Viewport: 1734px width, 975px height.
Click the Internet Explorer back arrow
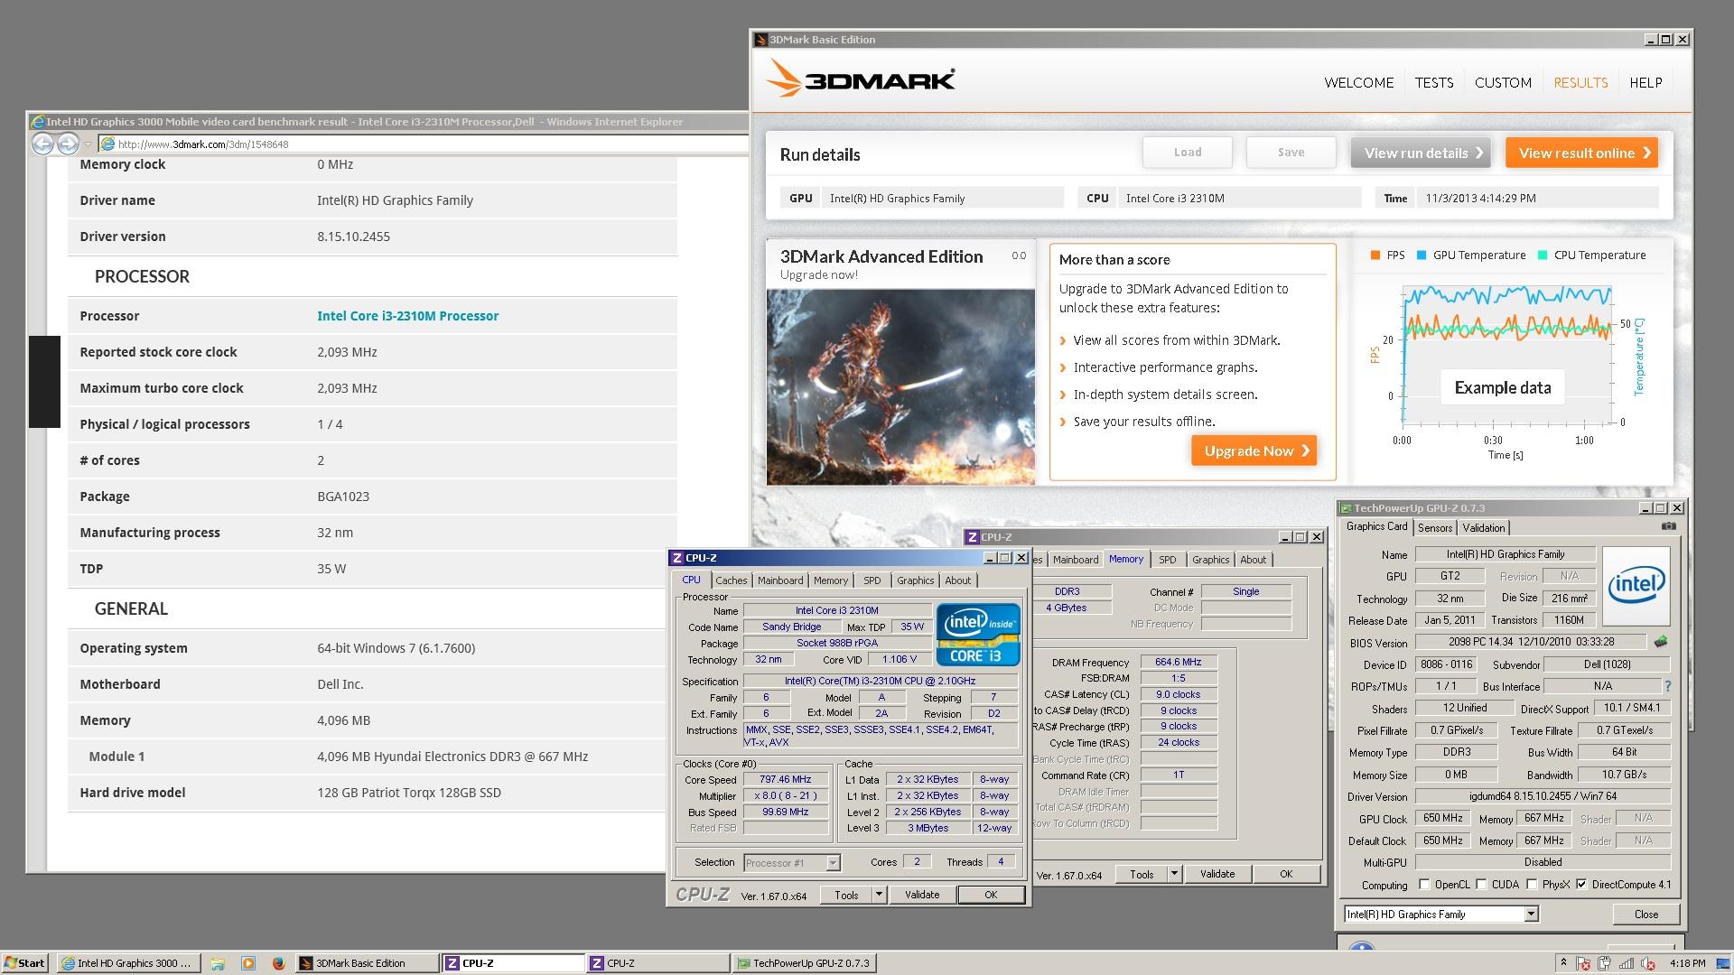coord(42,144)
